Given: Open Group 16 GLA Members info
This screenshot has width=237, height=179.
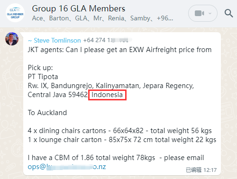Looking at the screenshot, I should click(79, 9).
